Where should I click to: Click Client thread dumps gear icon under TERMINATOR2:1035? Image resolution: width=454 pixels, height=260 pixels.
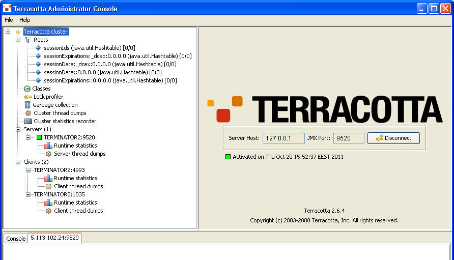coord(49,211)
